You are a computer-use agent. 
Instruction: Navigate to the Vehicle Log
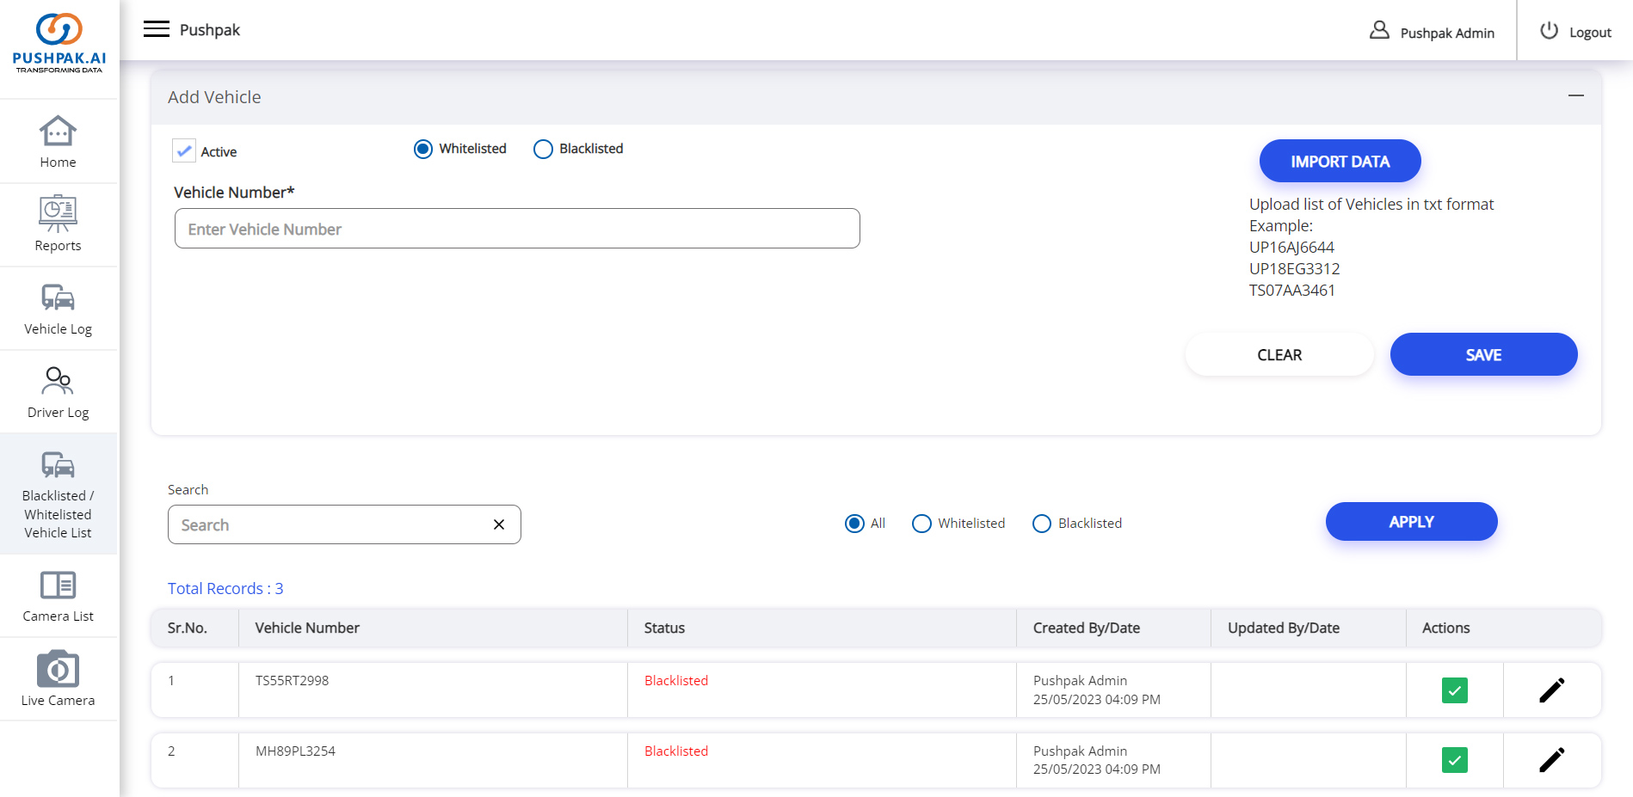[x=58, y=308]
